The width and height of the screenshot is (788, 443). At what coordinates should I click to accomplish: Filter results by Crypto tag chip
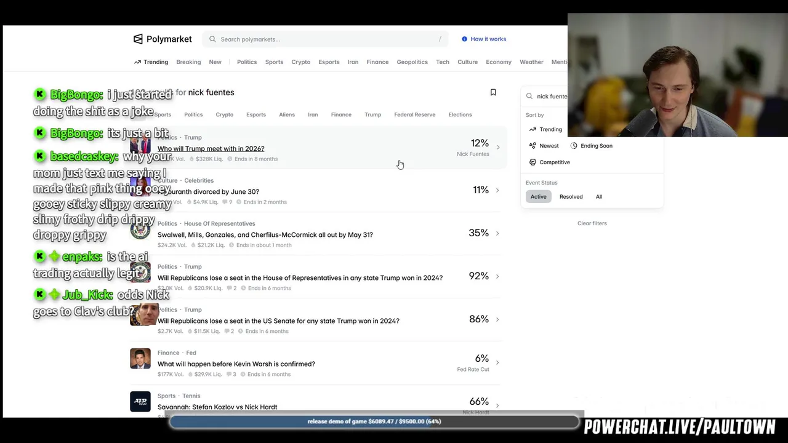pos(225,114)
